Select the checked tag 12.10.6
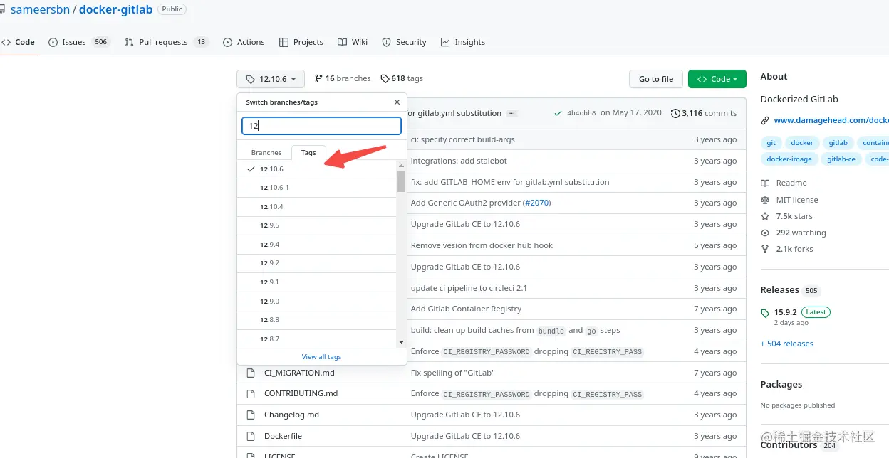 coord(318,169)
